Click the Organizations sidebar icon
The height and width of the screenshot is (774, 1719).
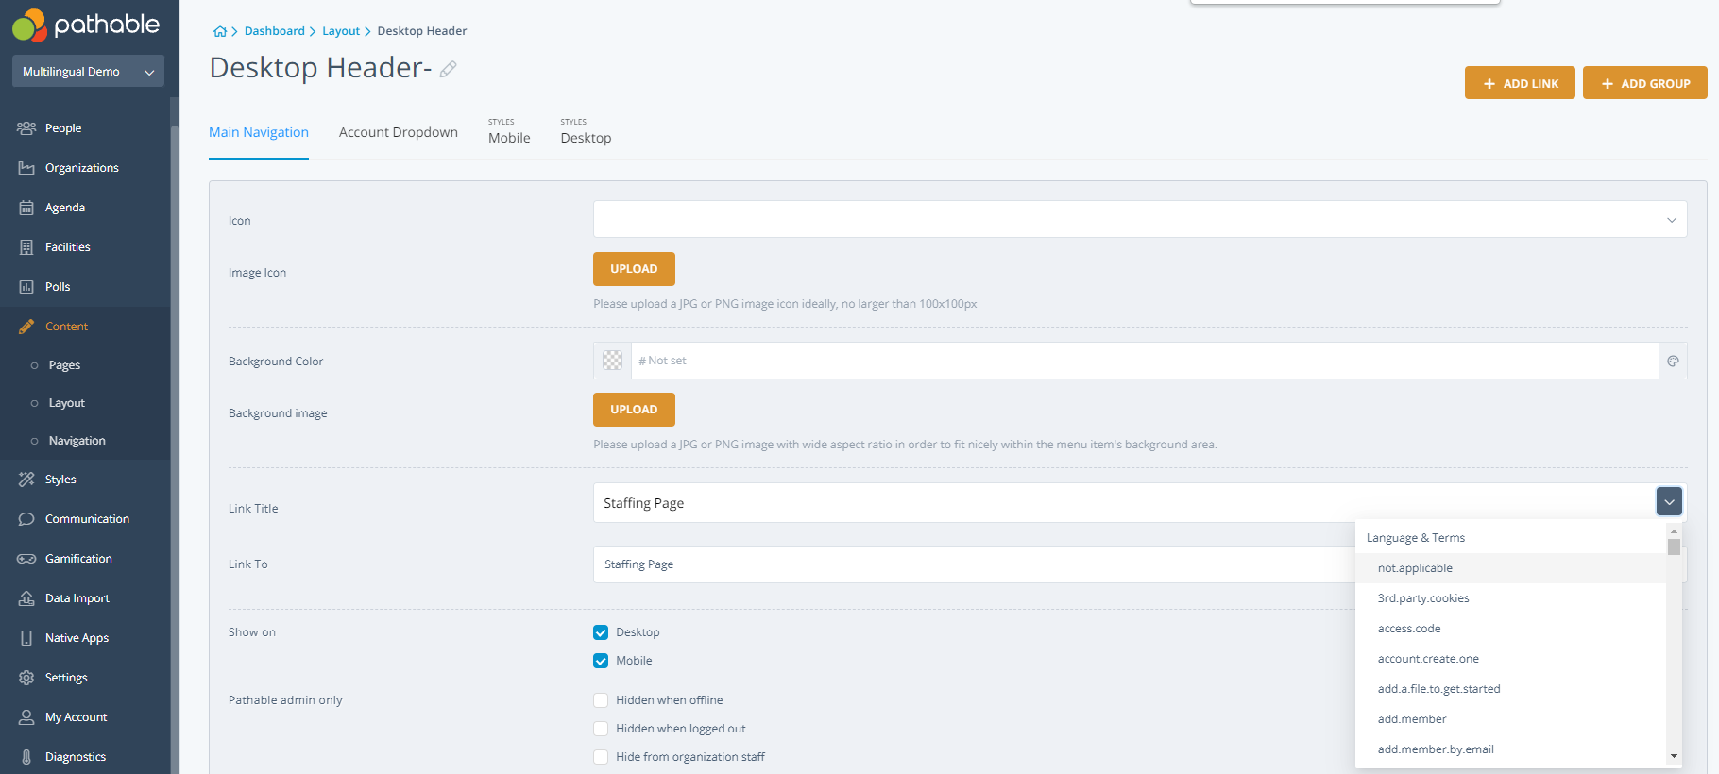pyautogui.click(x=26, y=168)
